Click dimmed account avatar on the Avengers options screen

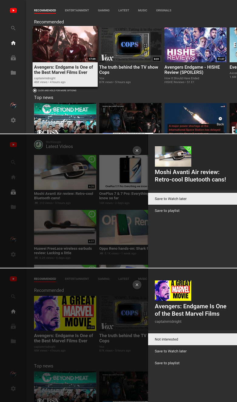pyautogui.click(x=13, y=373)
